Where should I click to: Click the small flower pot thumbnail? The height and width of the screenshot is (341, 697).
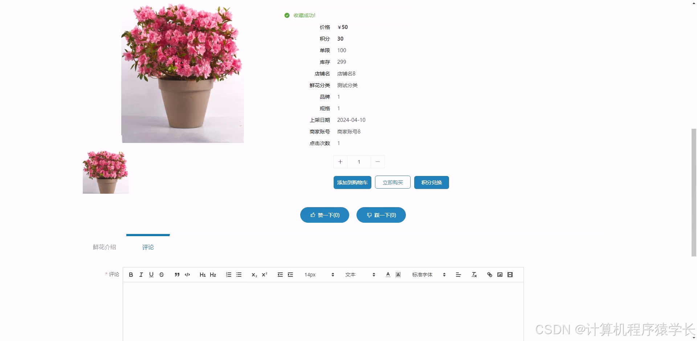pos(105,172)
